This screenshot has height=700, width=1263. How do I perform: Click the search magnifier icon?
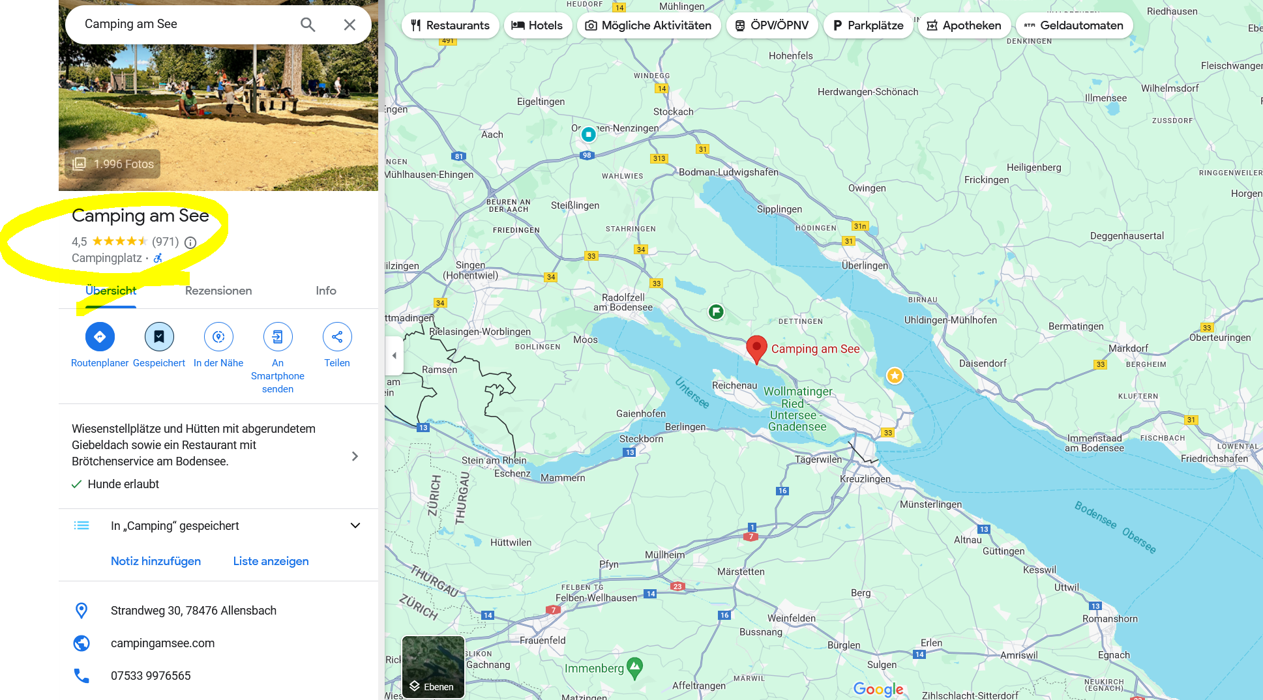pos(308,25)
